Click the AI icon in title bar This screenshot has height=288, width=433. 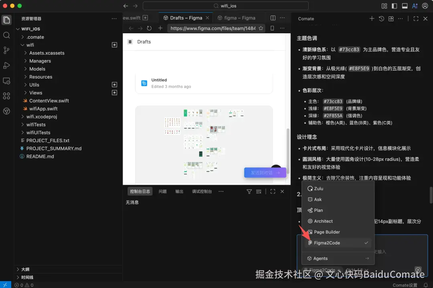coord(415,6)
